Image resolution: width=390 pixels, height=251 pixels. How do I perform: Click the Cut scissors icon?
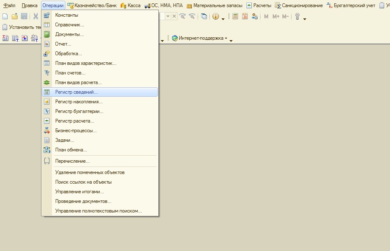(x=36, y=16)
